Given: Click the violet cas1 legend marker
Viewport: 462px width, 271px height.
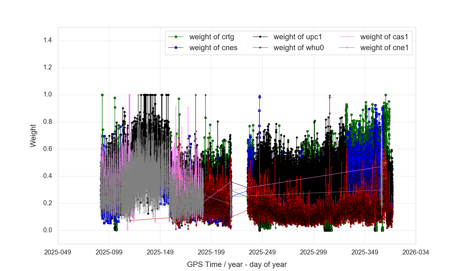Looking at the screenshot, I should (x=347, y=37).
